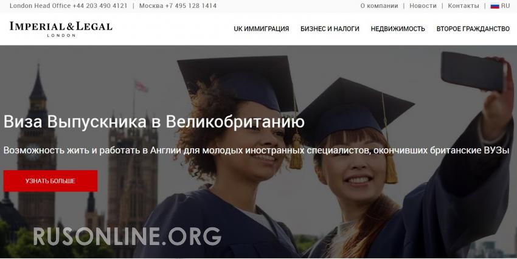Click the Москва phone number
The image size is (517, 259).
[191, 6]
